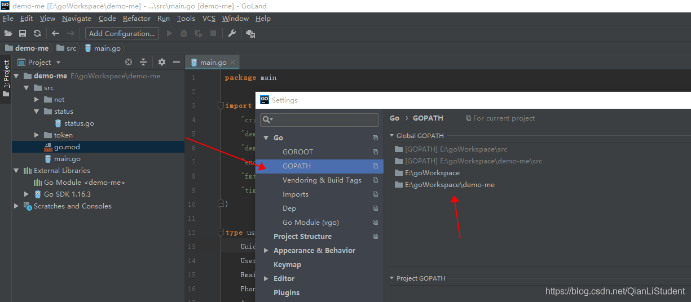This screenshot has height=302, width=691.
Task: Click the src breadcrumb
Action: coord(66,48)
